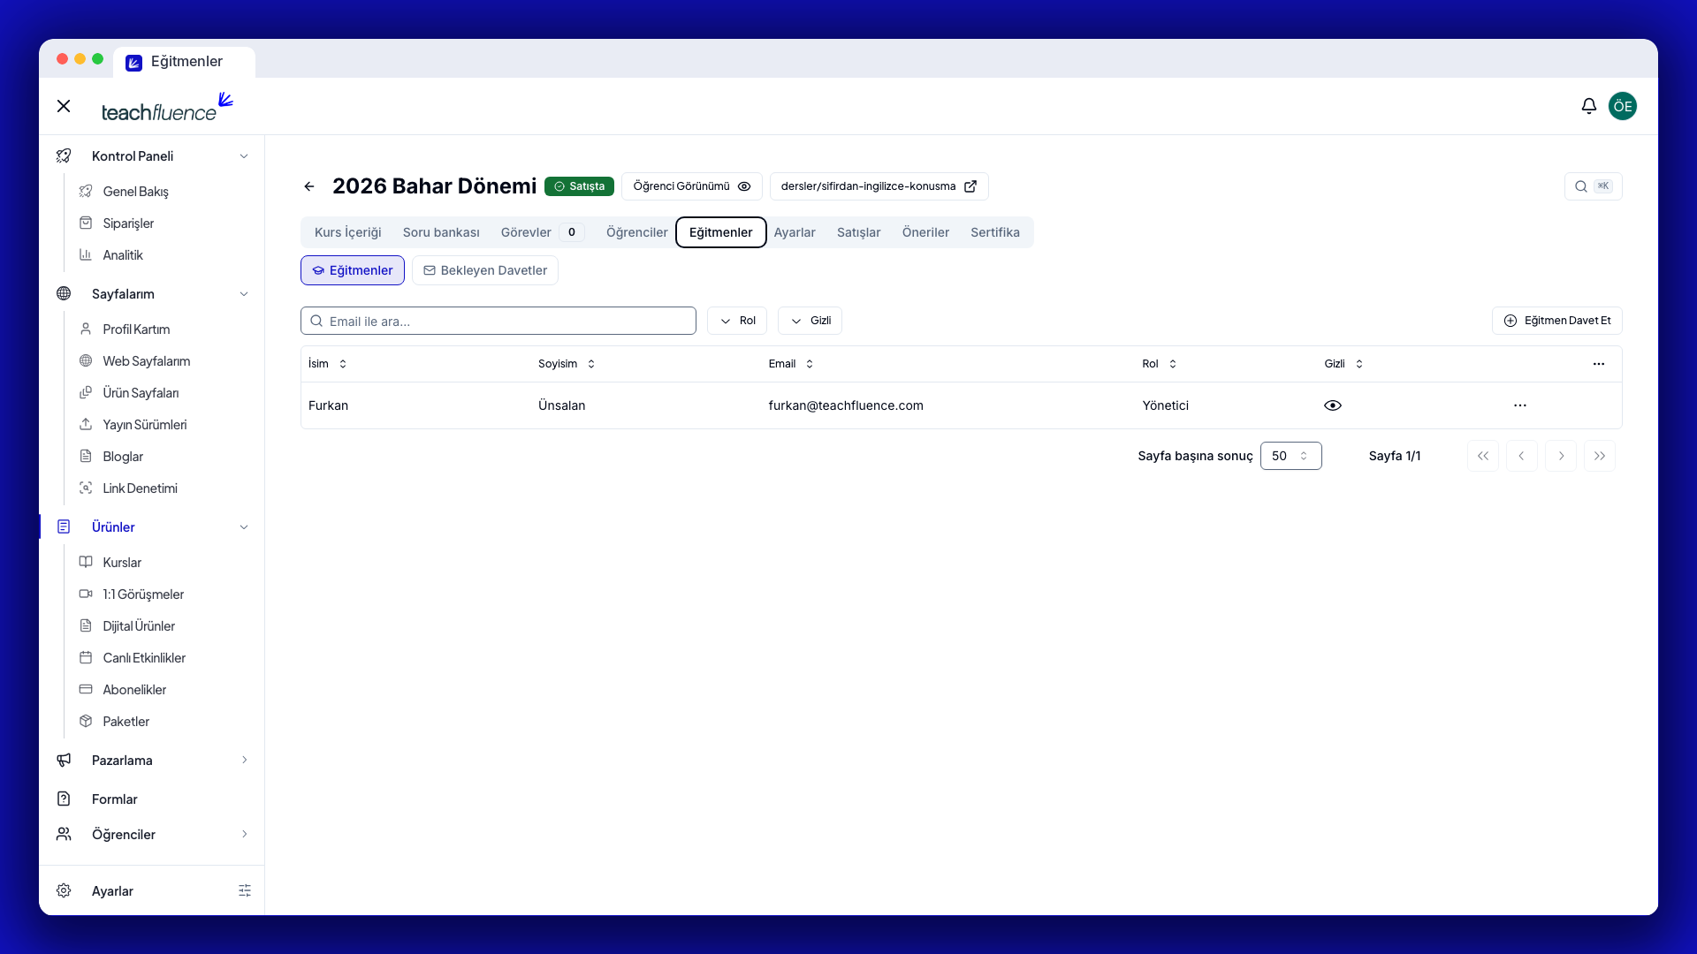Go to last page double-arrow
The image size is (1697, 954).
coord(1599,456)
